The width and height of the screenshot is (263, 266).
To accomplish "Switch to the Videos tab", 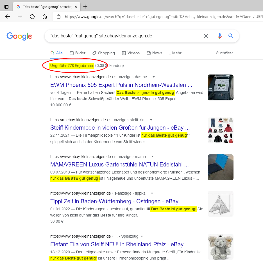I will pos(131,53).
